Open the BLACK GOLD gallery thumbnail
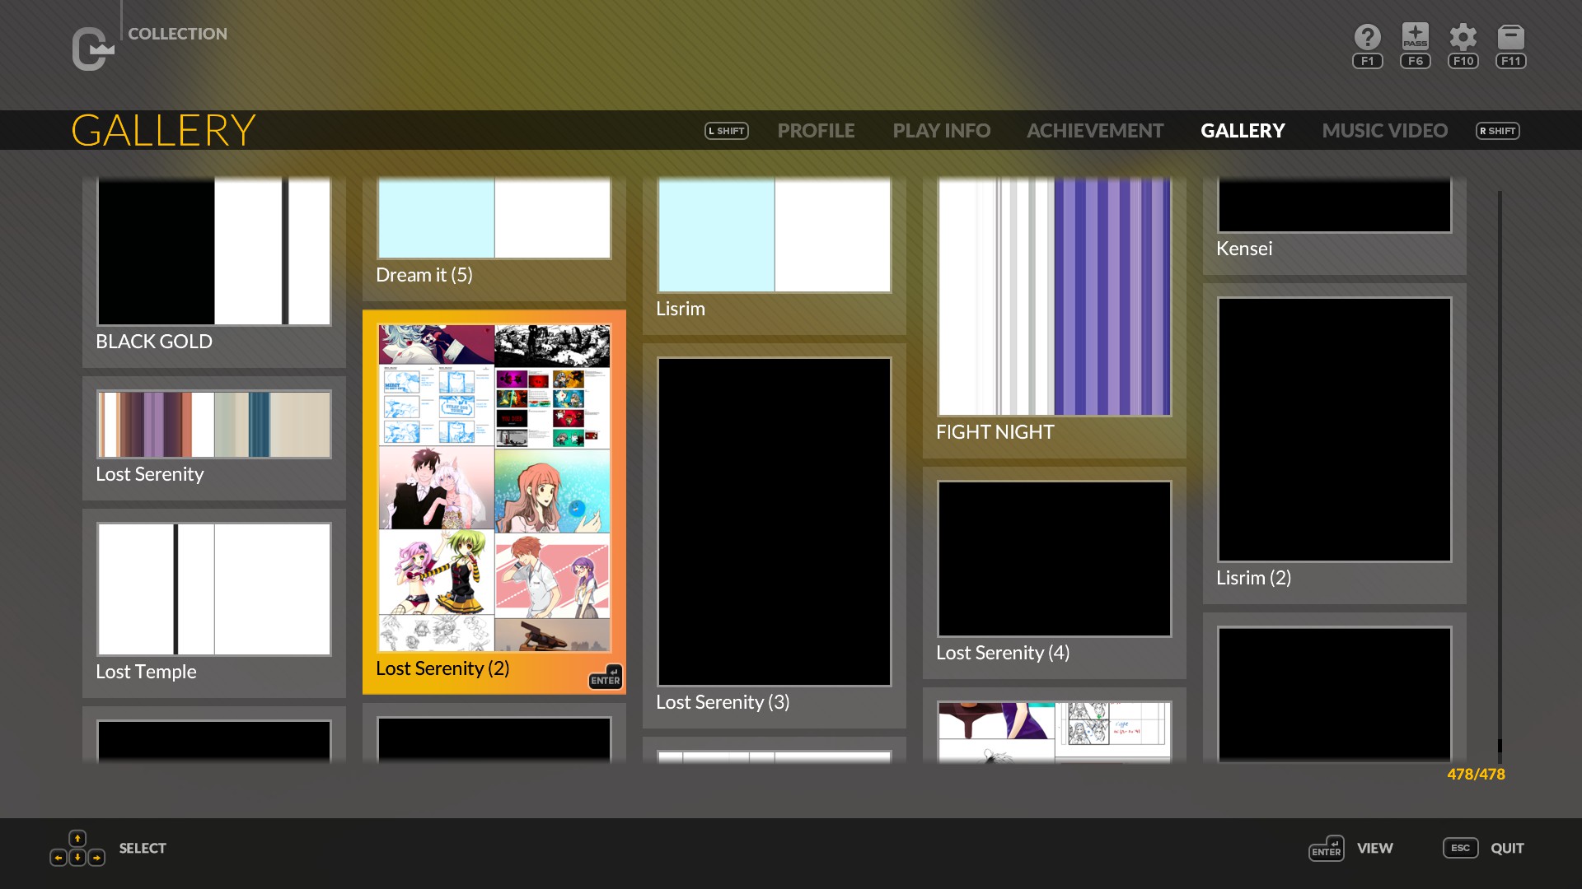 pos(214,251)
